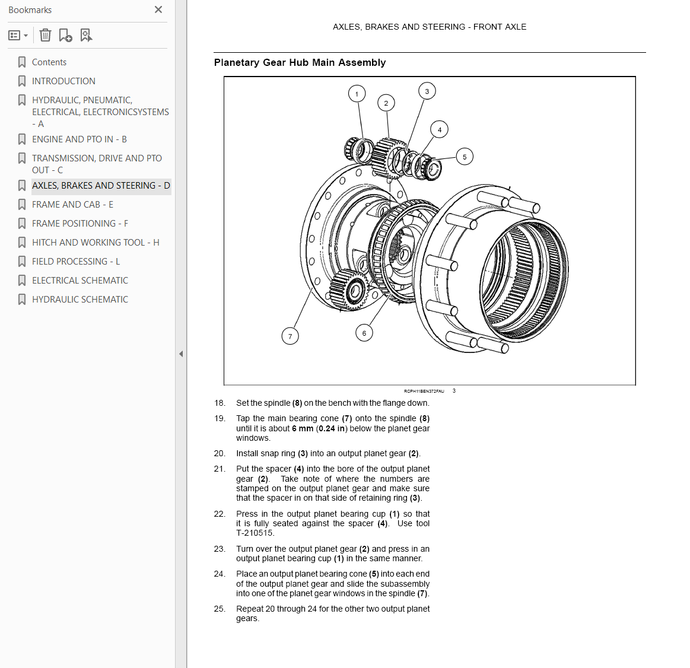The image size is (690, 668).
Task: Open HYDRAULIC SCHEMATIC bookmark
Action: click(x=80, y=299)
